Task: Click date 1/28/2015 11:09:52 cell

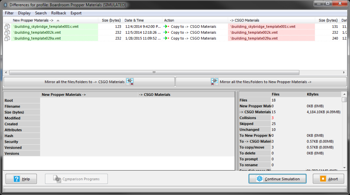Action: tap(143, 38)
